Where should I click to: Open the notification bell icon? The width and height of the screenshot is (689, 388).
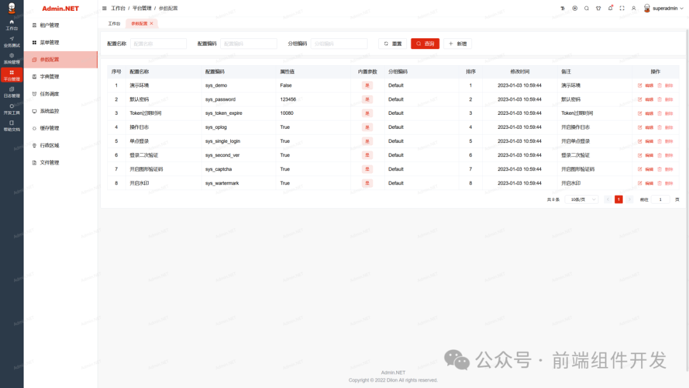coord(609,8)
